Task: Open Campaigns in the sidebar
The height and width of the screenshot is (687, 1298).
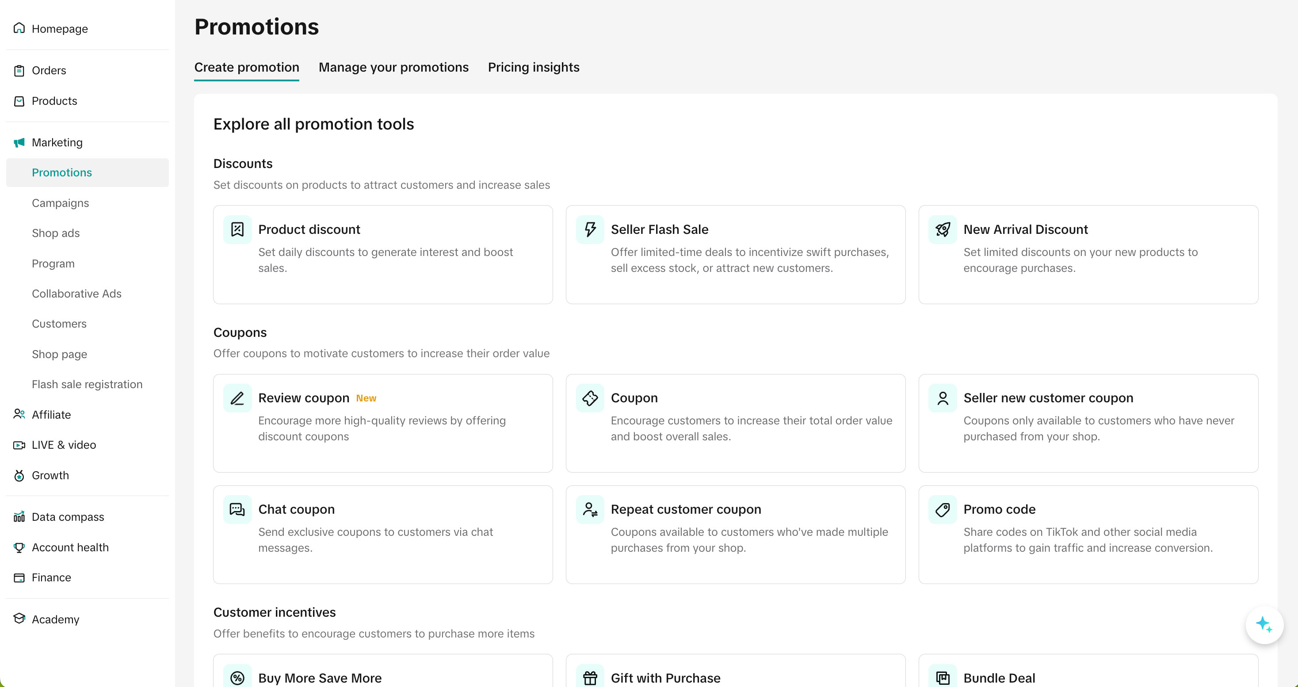Action: pyautogui.click(x=60, y=203)
